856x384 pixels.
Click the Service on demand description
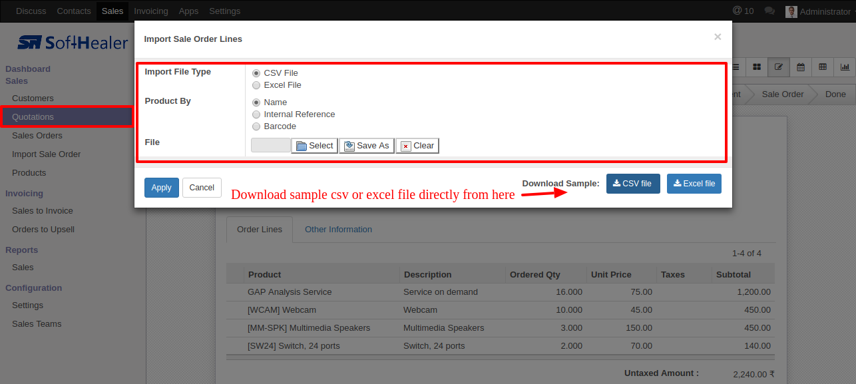(441, 292)
